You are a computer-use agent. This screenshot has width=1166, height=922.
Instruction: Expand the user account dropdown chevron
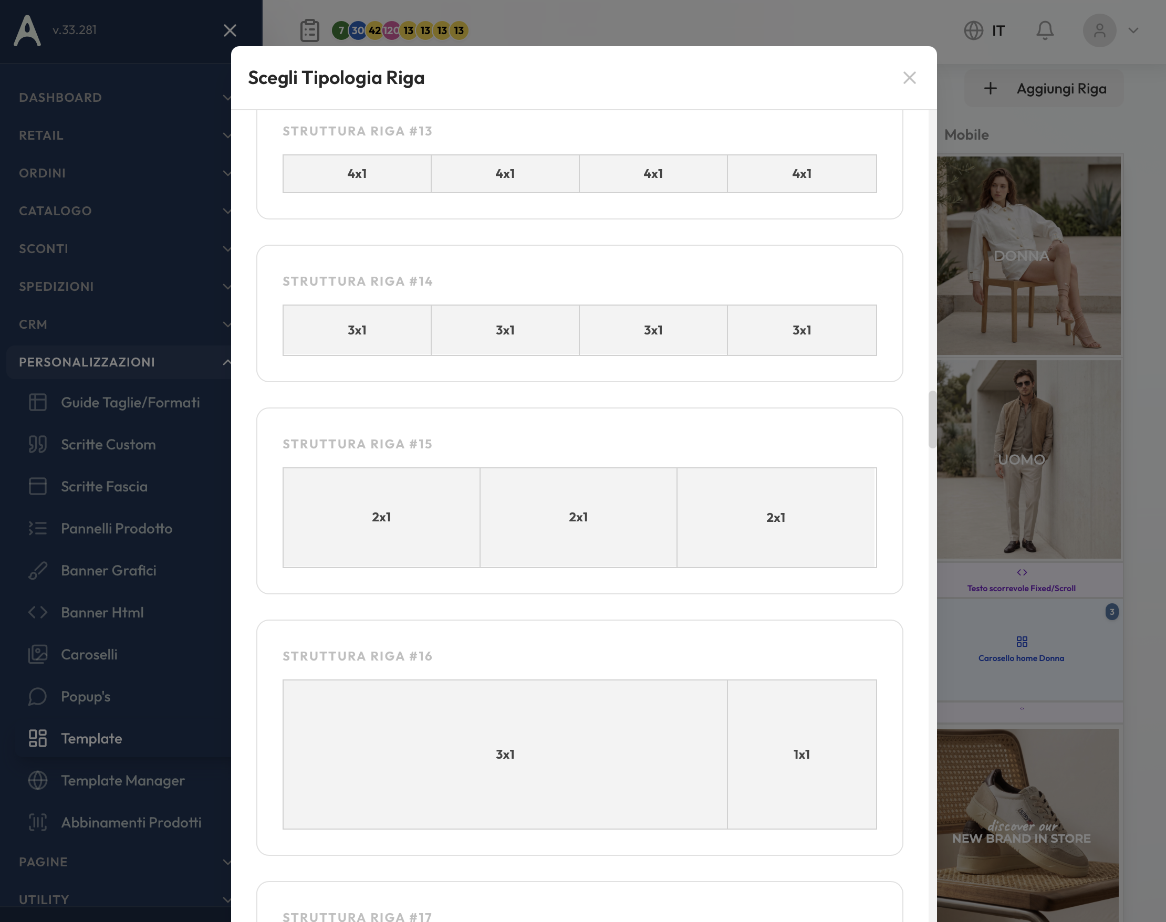[x=1133, y=30]
